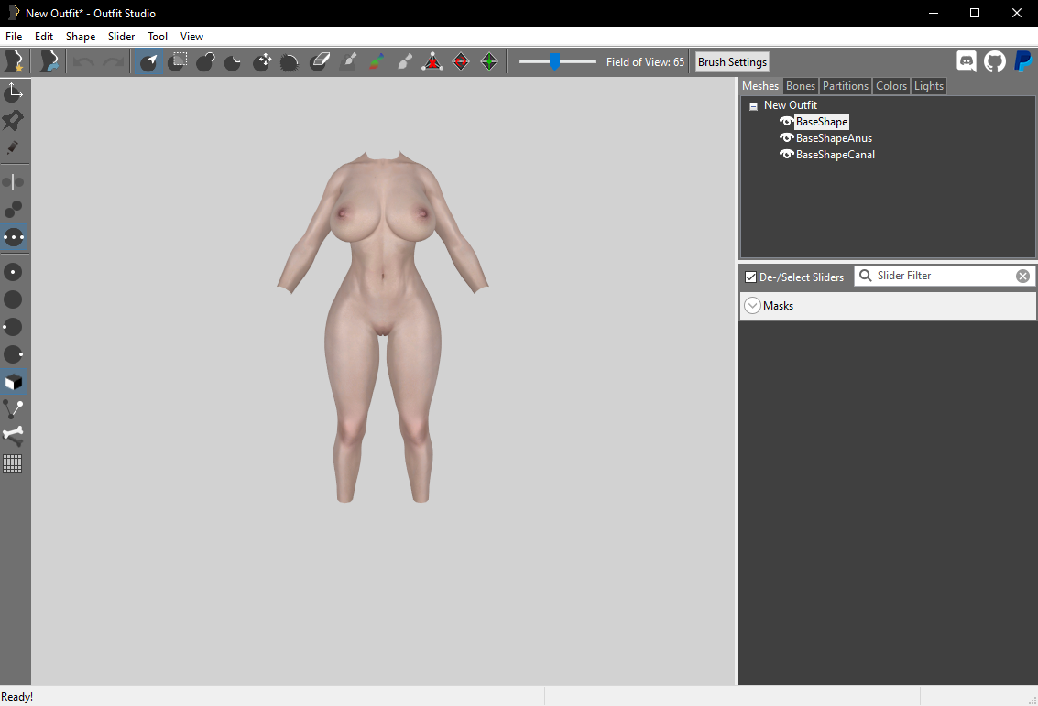
Task: Toggle the bones display icon
Action: (x=13, y=435)
